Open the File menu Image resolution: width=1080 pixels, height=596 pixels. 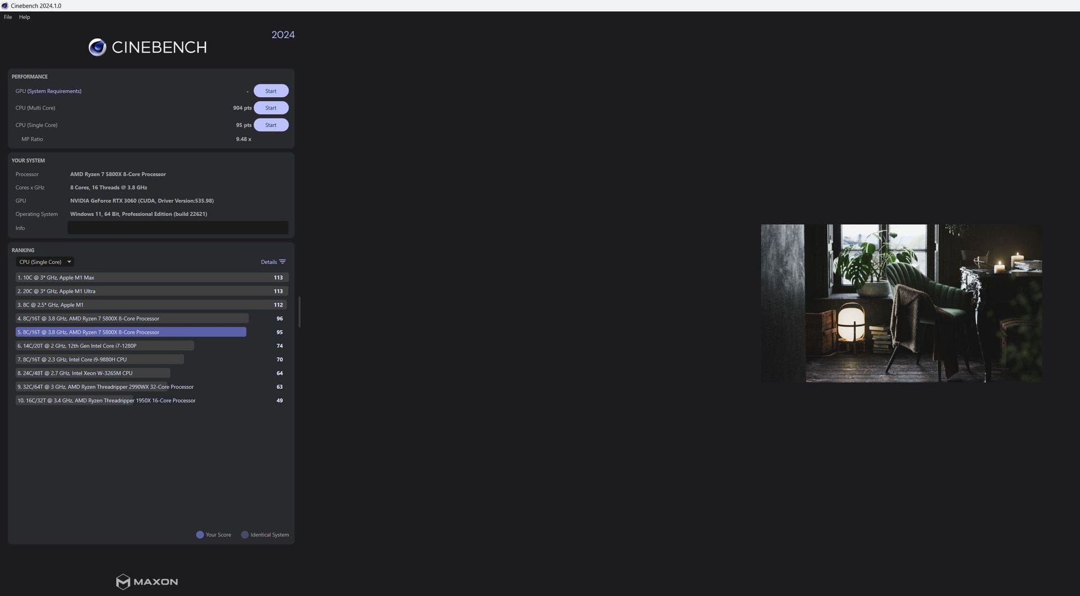click(x=8, y=17)
